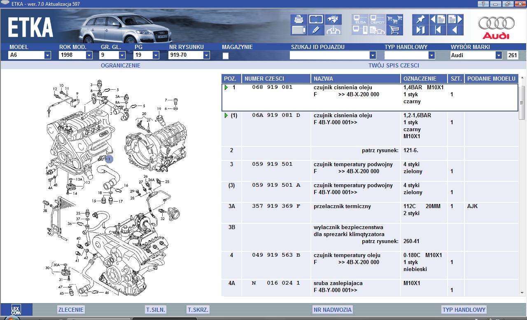Click the parts list scrollbar thumb
Viewport: 527px width, 320px height.
522,103
